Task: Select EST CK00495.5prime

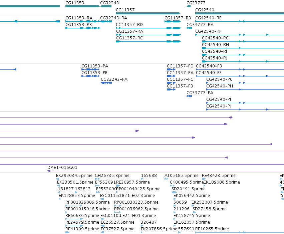Action: pos(187,182)
